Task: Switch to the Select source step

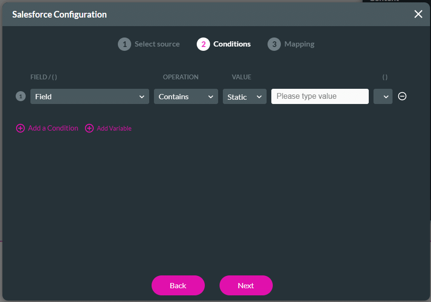Action: pos(157,44)
